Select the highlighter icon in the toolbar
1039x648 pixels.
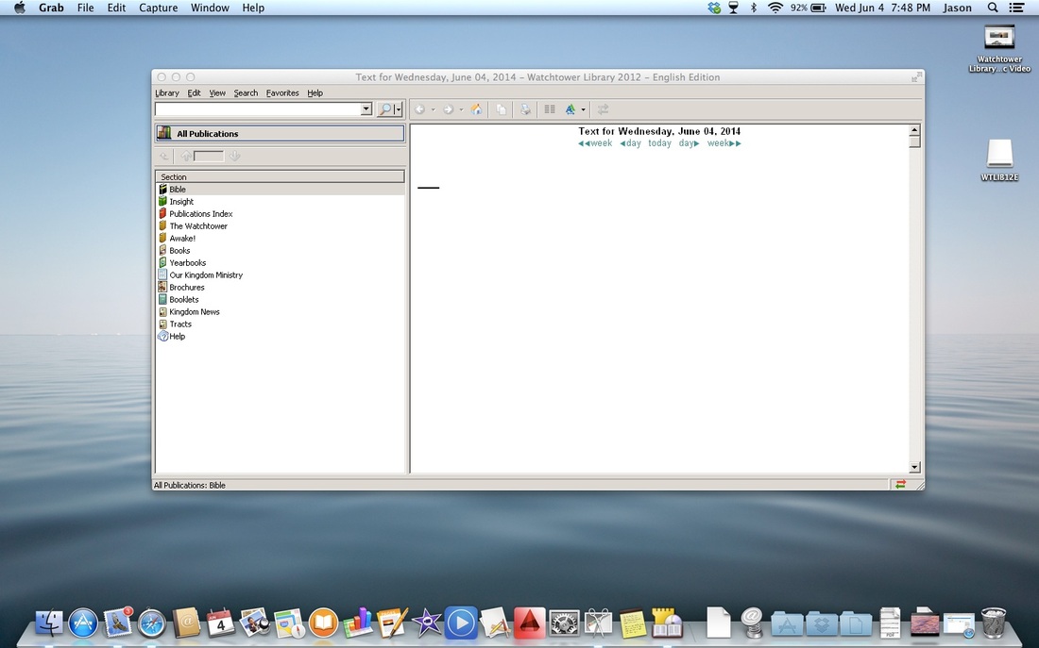(571, 109)
